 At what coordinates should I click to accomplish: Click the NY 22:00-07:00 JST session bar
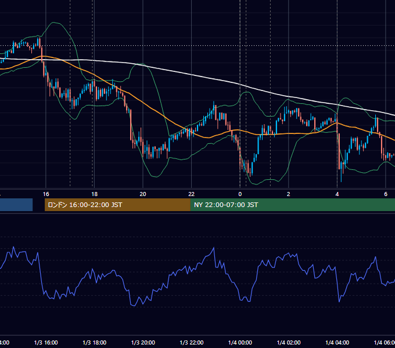click(293, 205)
